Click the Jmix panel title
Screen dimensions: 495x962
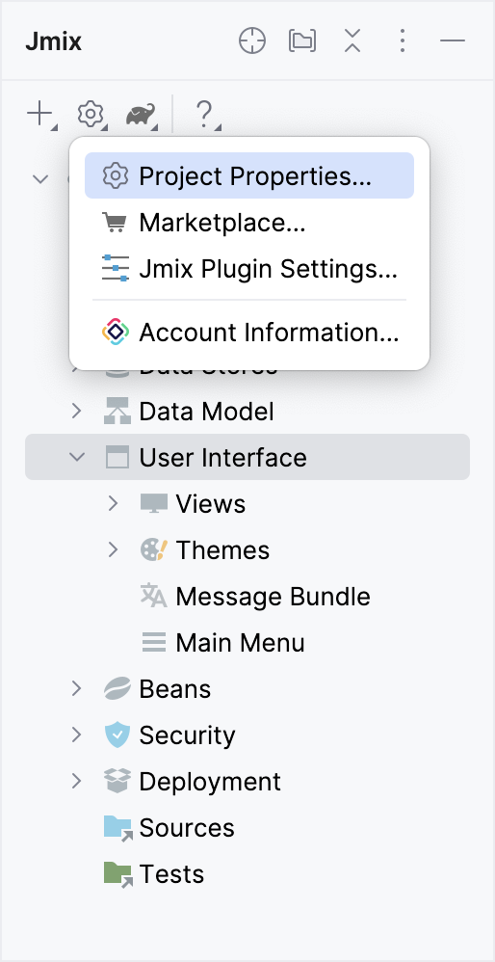[53, 42]
